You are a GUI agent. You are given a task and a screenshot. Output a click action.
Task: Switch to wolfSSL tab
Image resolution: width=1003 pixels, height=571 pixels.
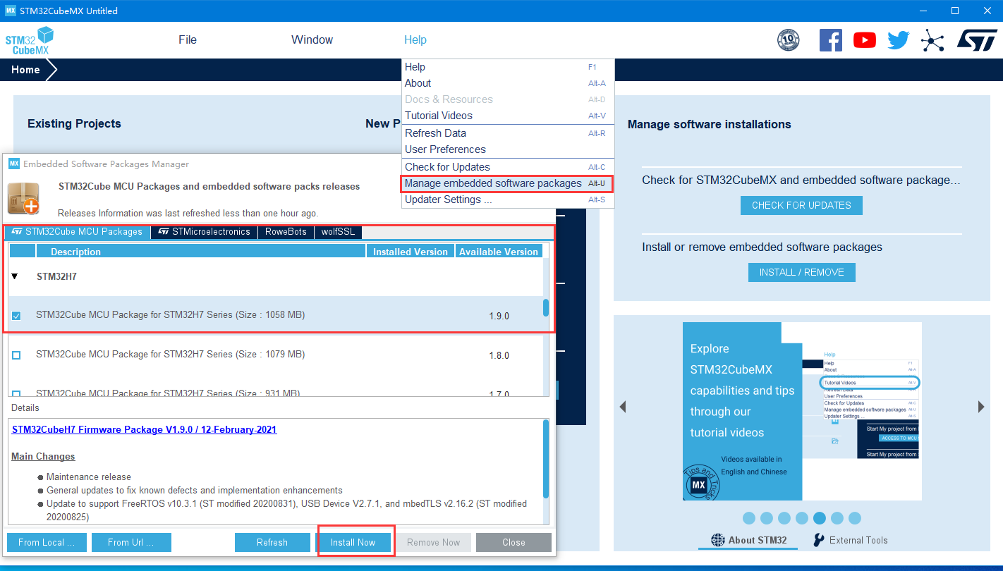pyautogui.click(x=339, y=232)
